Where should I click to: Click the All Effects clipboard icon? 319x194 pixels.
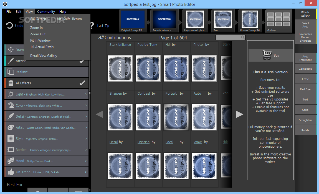11,83
